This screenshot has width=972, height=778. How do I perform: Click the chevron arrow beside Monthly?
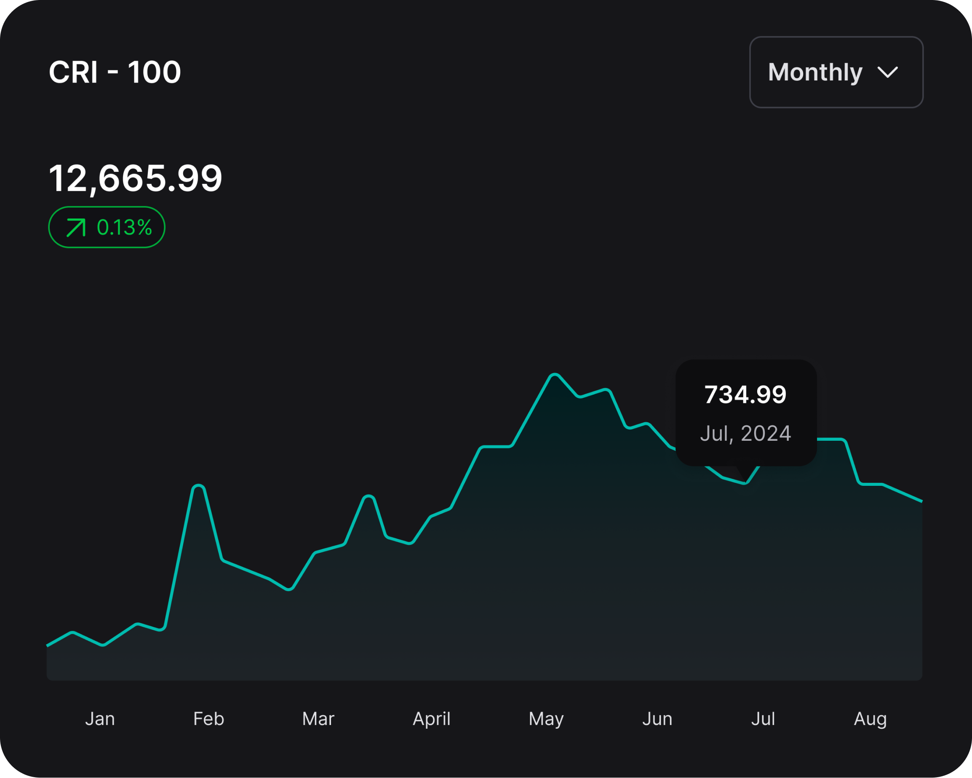[887, 72]
